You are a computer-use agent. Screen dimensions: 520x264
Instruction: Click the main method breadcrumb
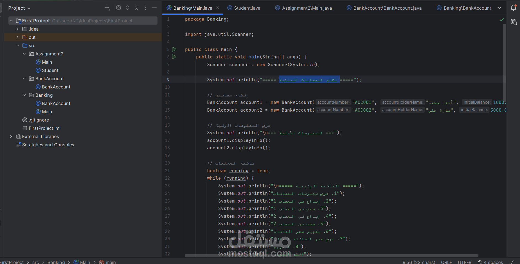coord(107,262)
